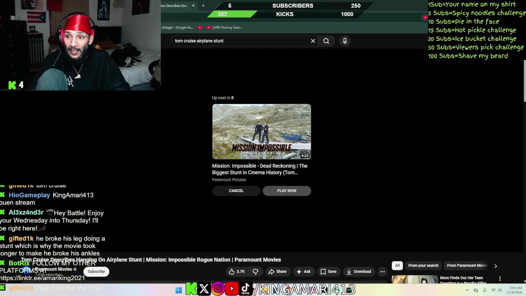This screenshot has height=296, width=526.
Task: Click Al3xz4nd3r username in chat
Action: 26,213
